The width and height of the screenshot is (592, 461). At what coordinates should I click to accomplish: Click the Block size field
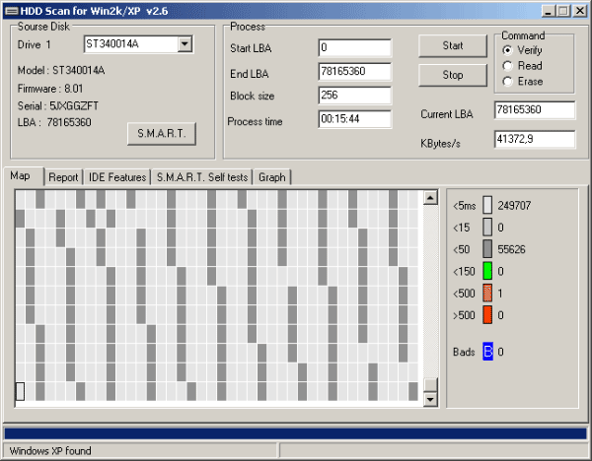(354, 96)
